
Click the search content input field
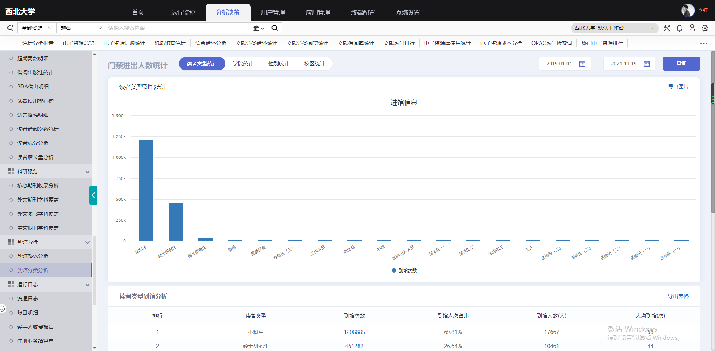point(179,28)
